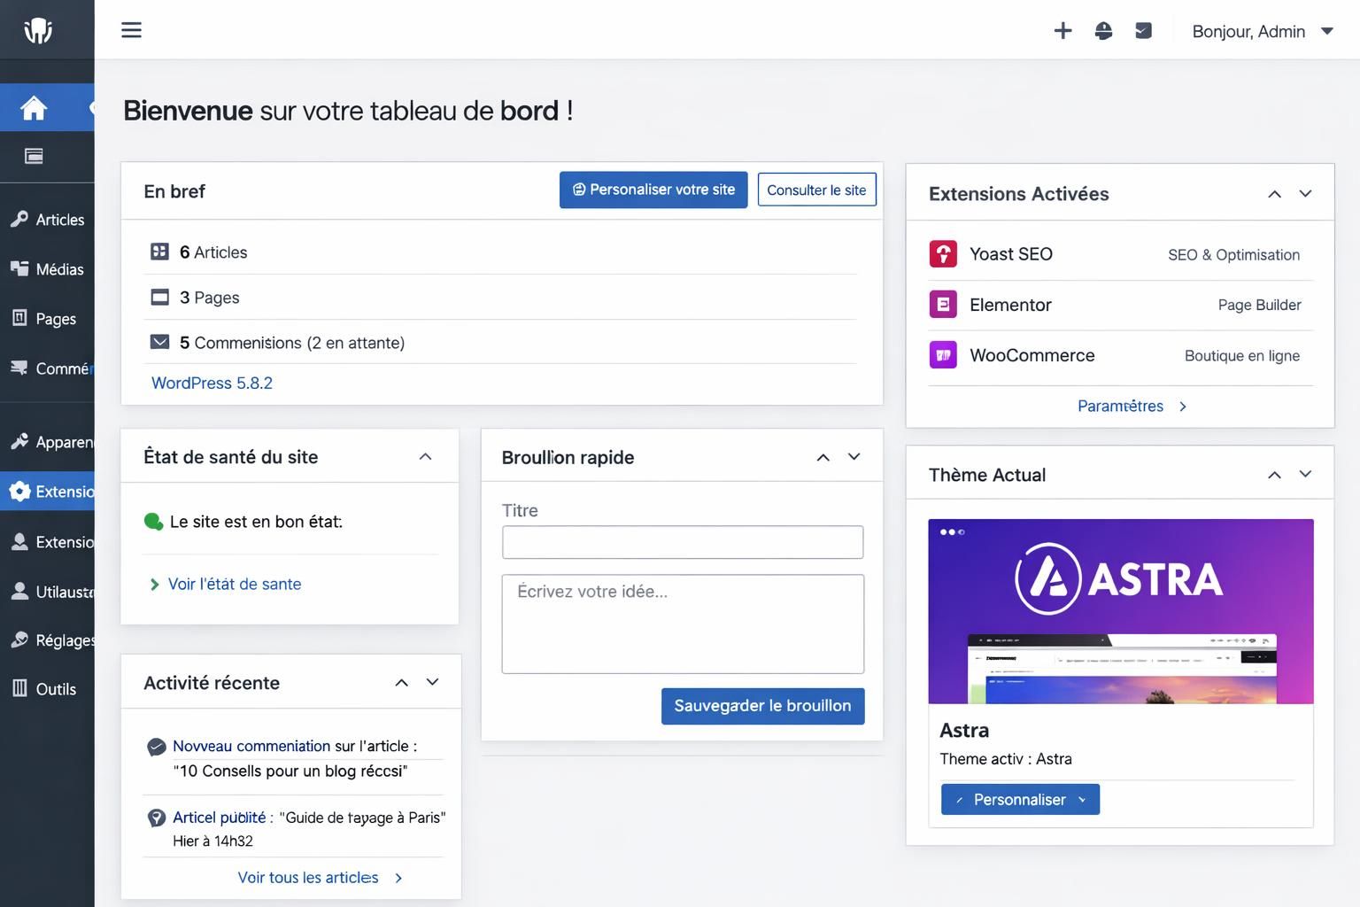Click the Consulter le site button
The width and height of the screenshot is (1360, 907).
(816, 190)
